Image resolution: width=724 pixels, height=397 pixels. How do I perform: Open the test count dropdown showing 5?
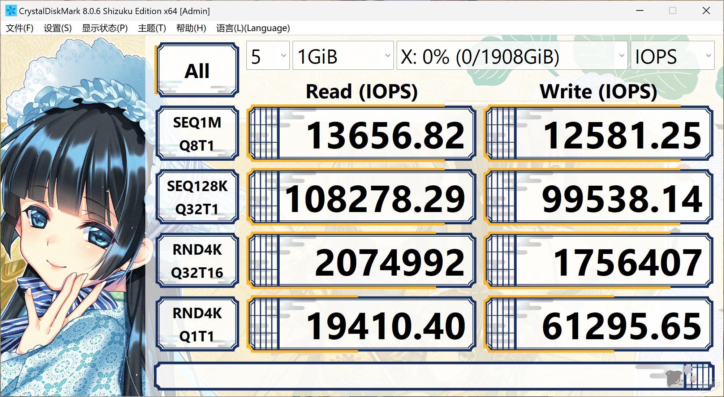point(268,56)
